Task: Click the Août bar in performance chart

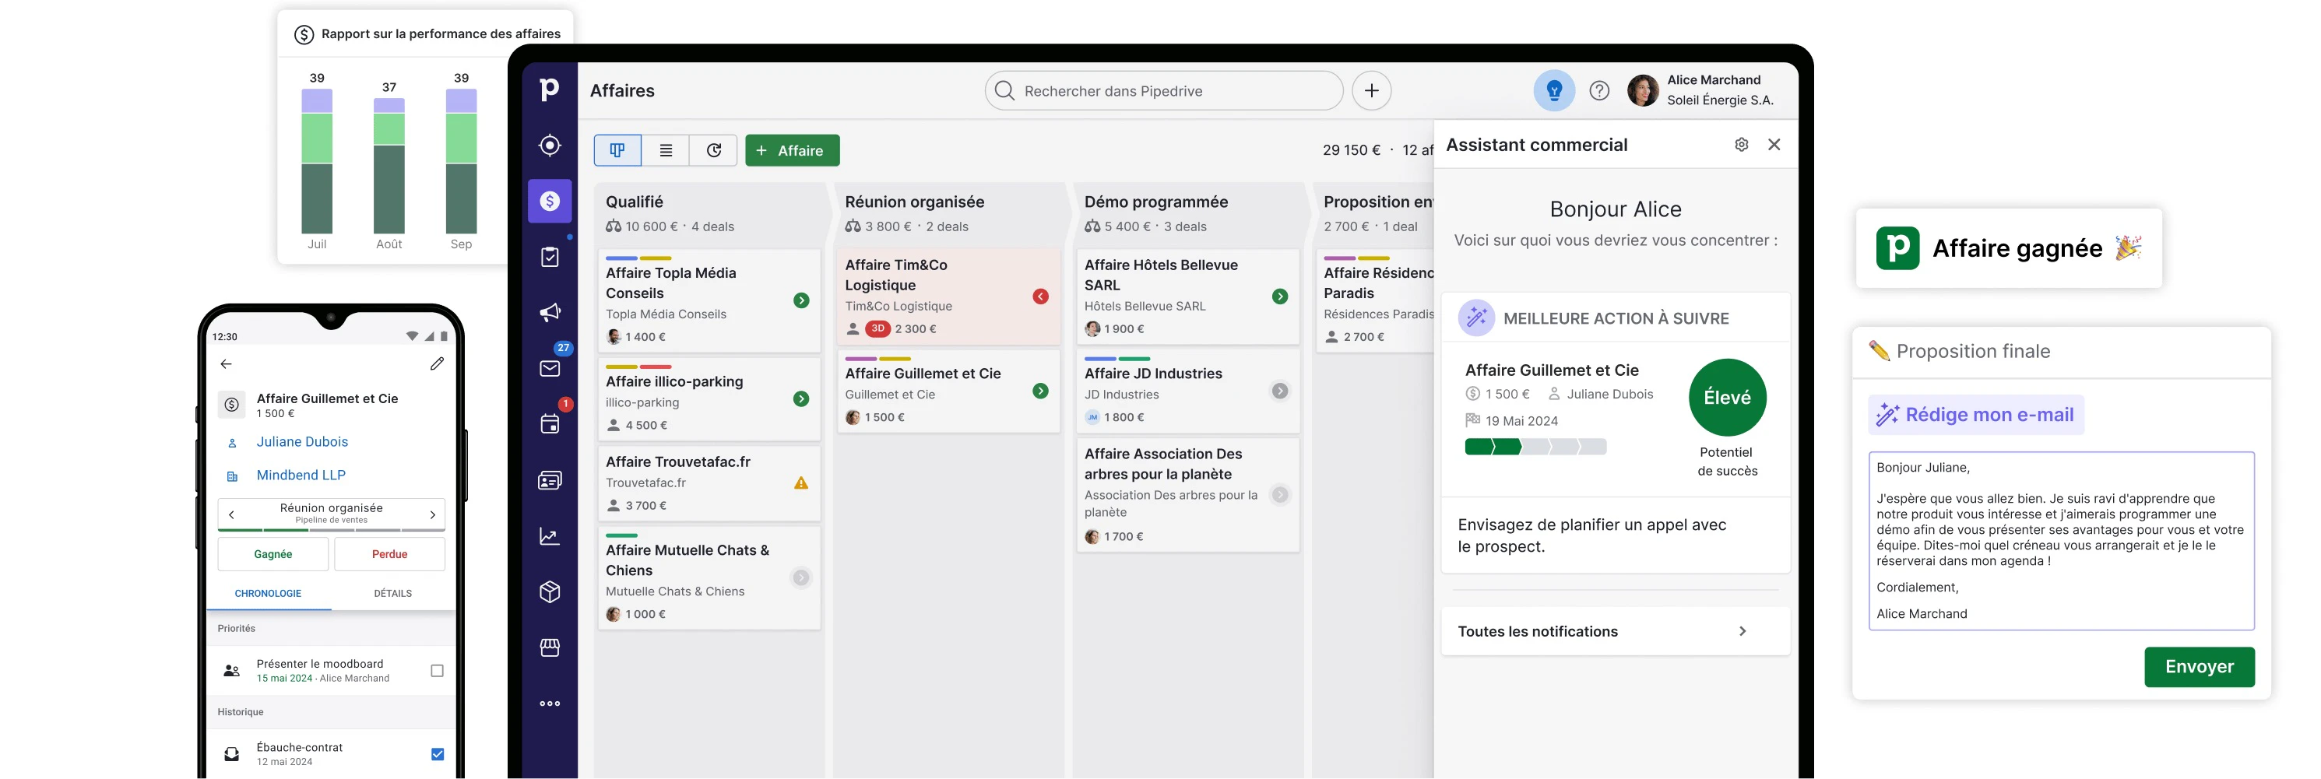Action: click(x=389, y=166)
